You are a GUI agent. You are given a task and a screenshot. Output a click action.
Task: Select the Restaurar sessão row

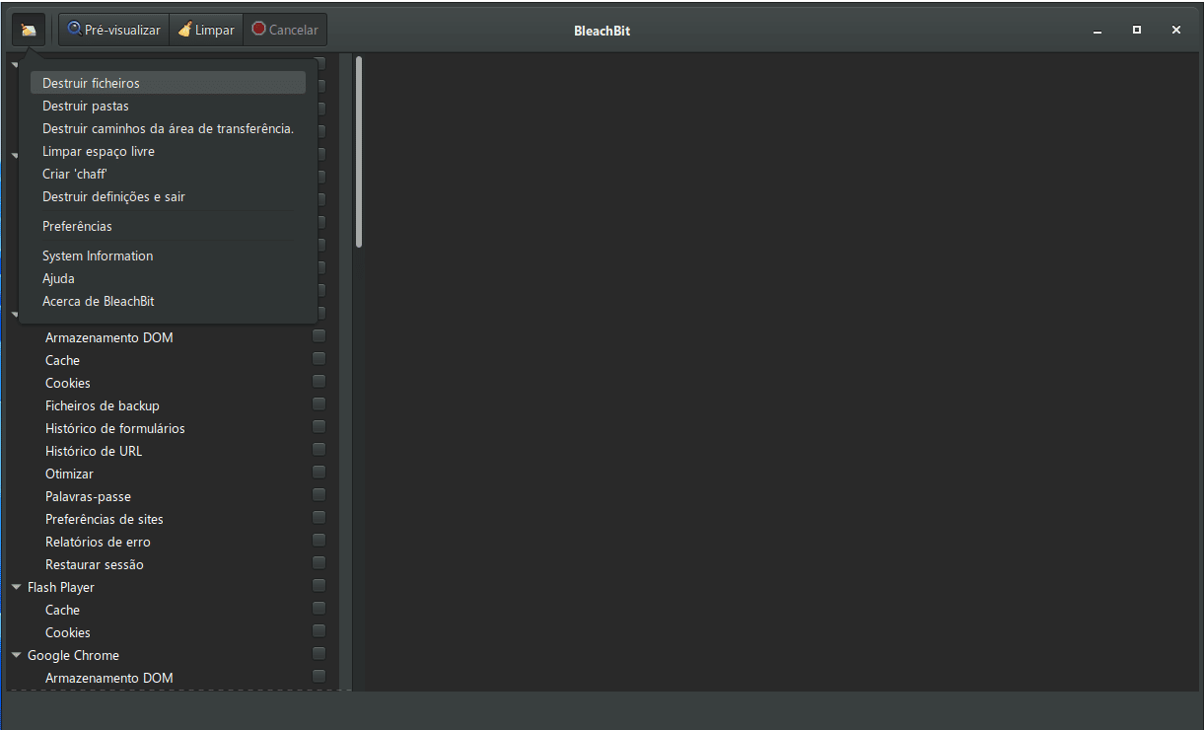click(173, 564)
